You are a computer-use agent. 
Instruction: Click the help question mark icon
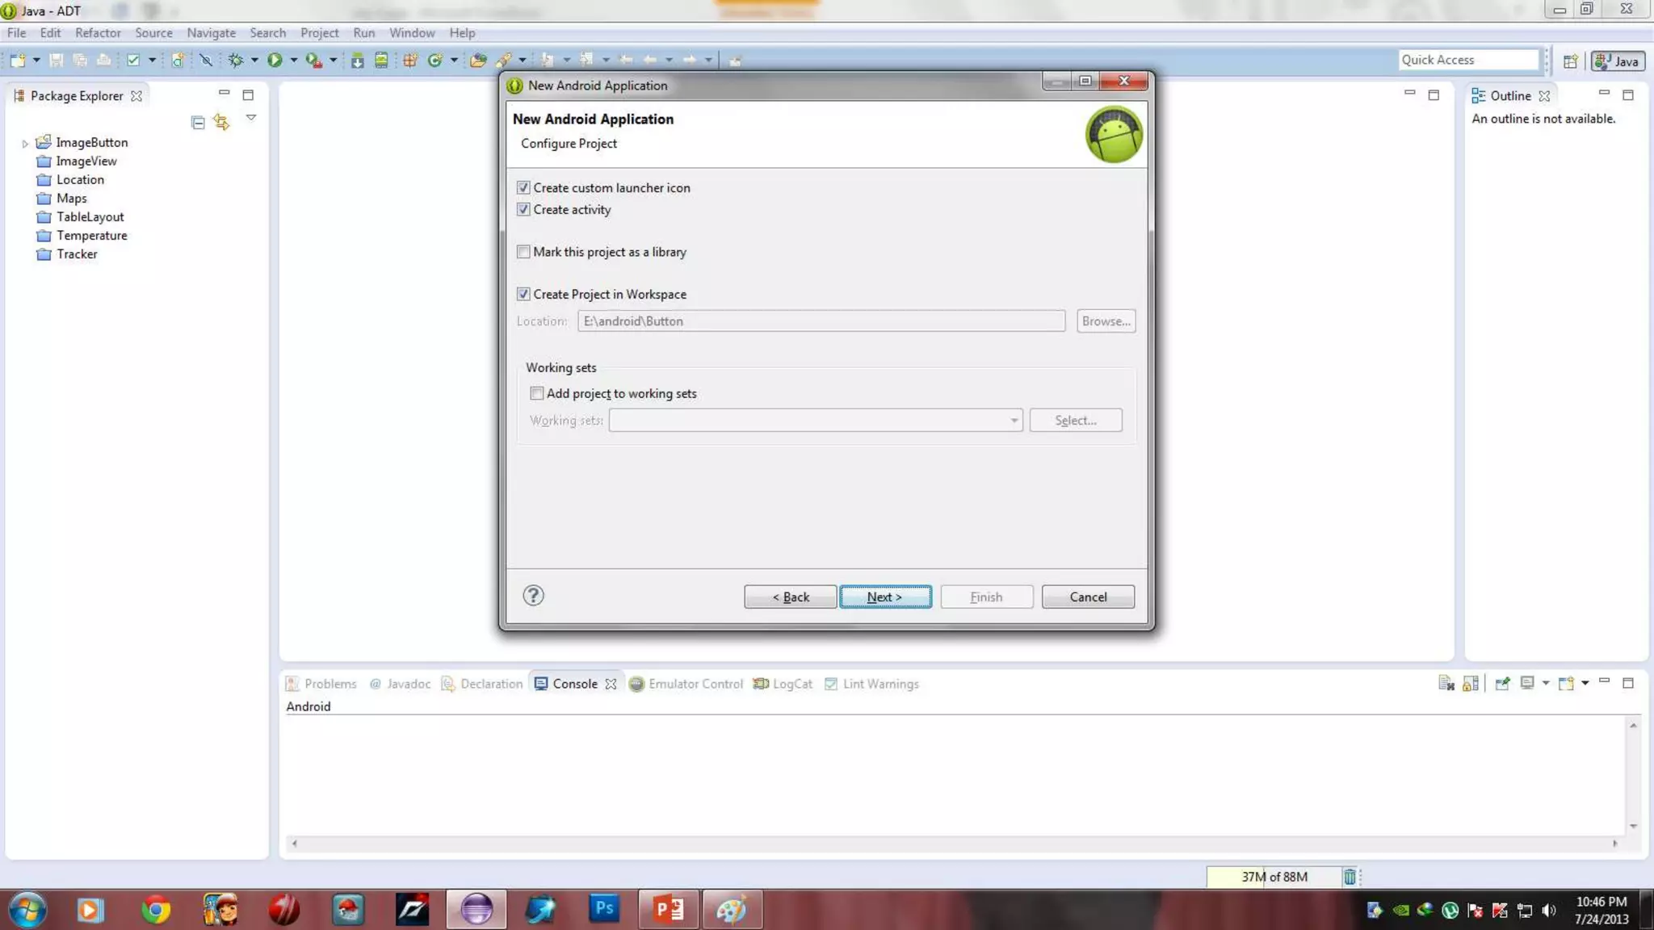[533, 596]
